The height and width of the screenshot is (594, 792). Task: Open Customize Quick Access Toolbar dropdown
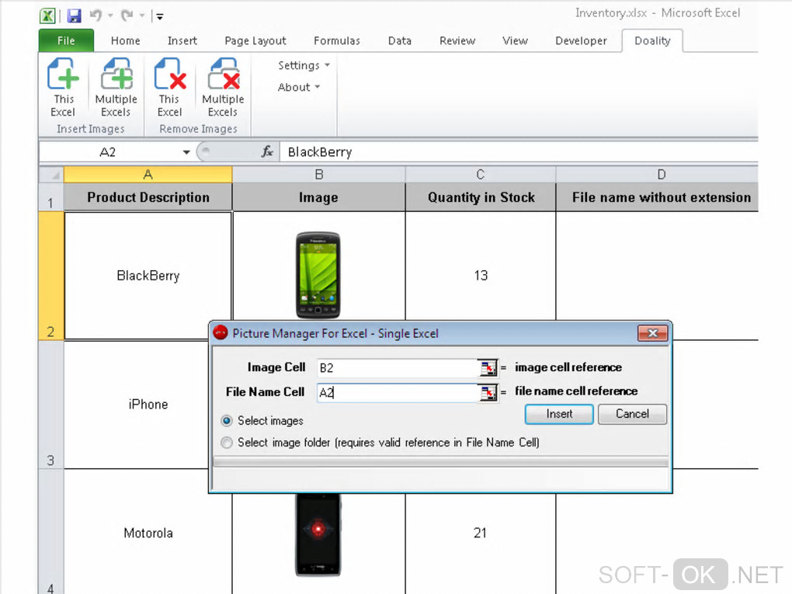160,16
